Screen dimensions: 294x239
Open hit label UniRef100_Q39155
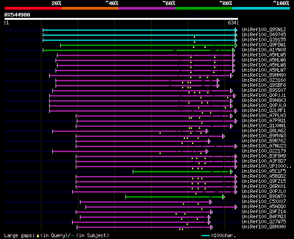[x=264, y=40]
